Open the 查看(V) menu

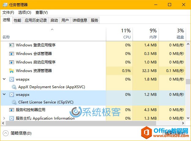click(x=42, y=13)
